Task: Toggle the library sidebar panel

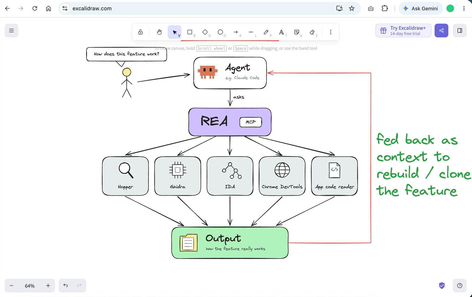Action: pos(460,31)
